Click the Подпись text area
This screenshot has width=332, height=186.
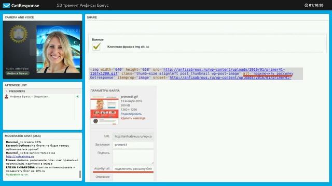[x=133, y=157]
